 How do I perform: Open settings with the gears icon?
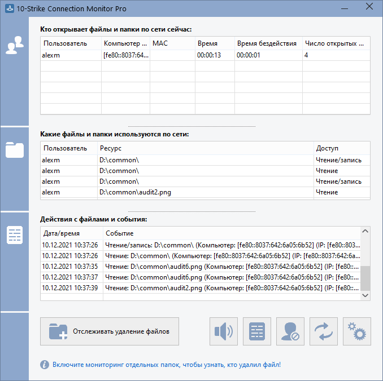[357, 331]
